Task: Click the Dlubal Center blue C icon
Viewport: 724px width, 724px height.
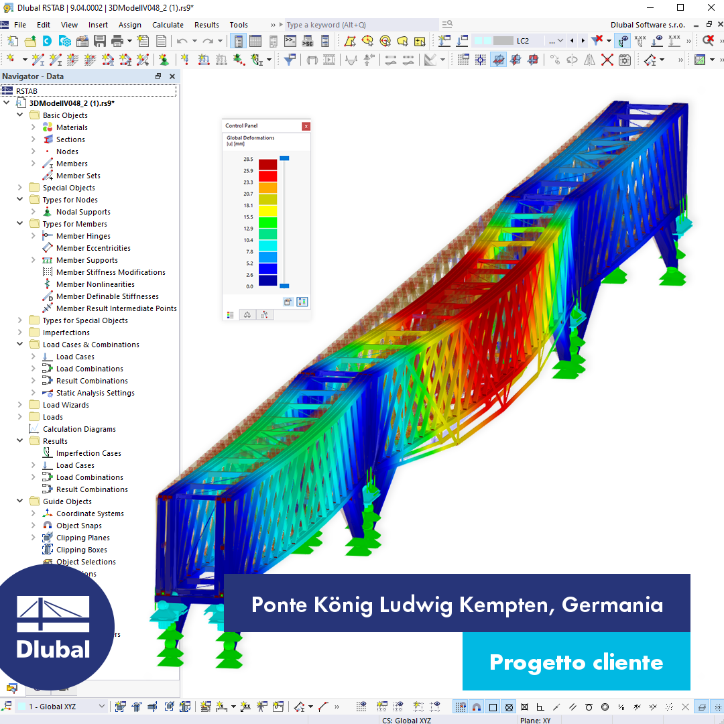Action: pos(47,41)
